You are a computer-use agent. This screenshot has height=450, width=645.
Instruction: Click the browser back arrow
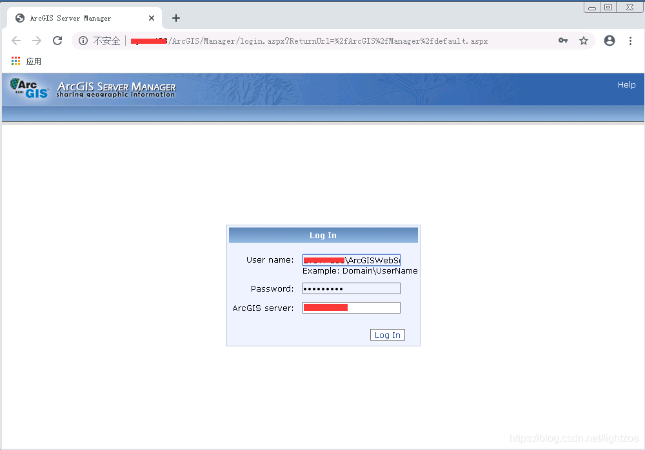click(x=16, y=41)
